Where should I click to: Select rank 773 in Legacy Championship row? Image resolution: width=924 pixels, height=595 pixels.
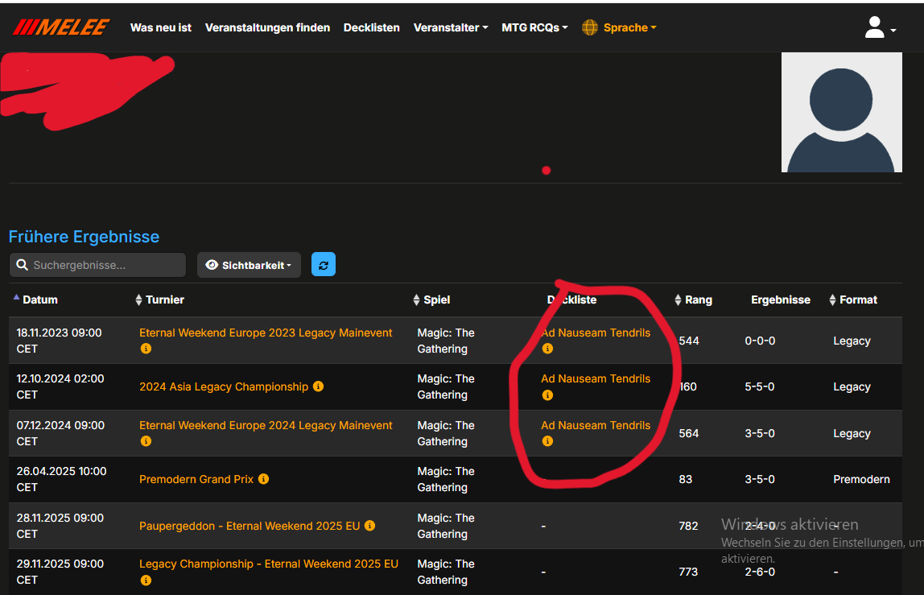click(x=688, y=572)
